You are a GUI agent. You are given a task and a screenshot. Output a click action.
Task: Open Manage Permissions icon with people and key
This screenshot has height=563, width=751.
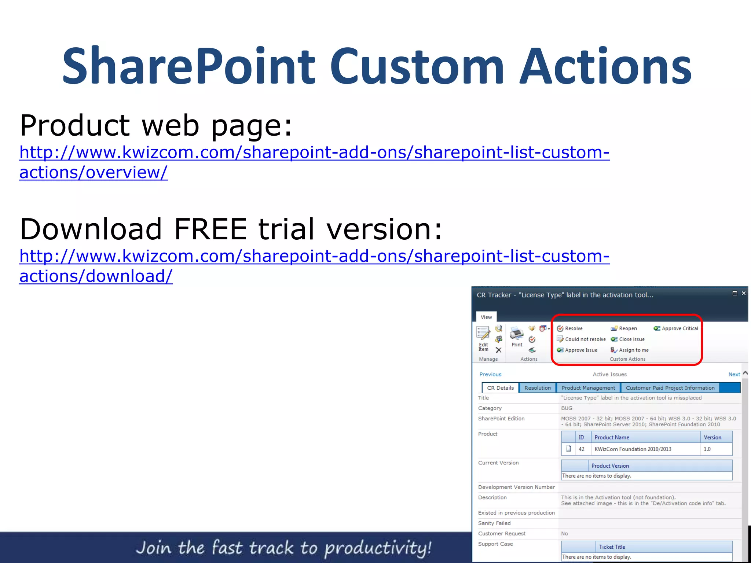coord(499,339)
